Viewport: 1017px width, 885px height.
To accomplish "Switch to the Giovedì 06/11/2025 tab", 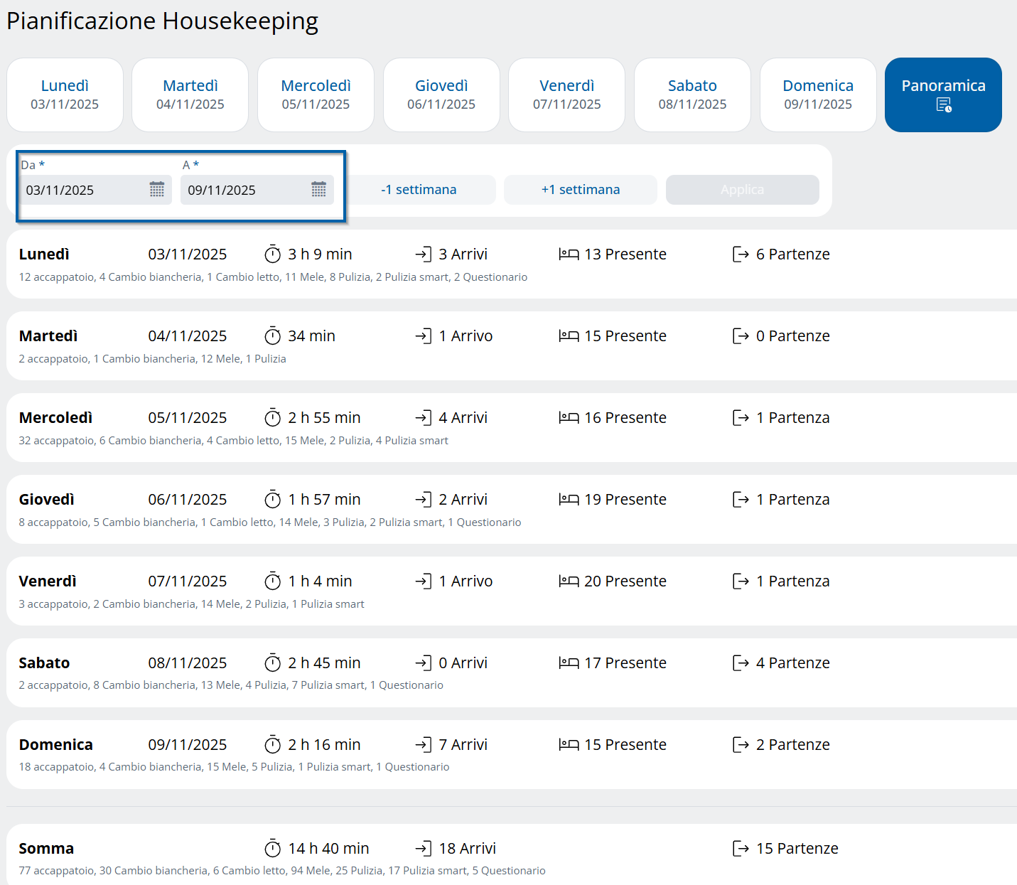I will pyautogui.click(x=441, y=95).
